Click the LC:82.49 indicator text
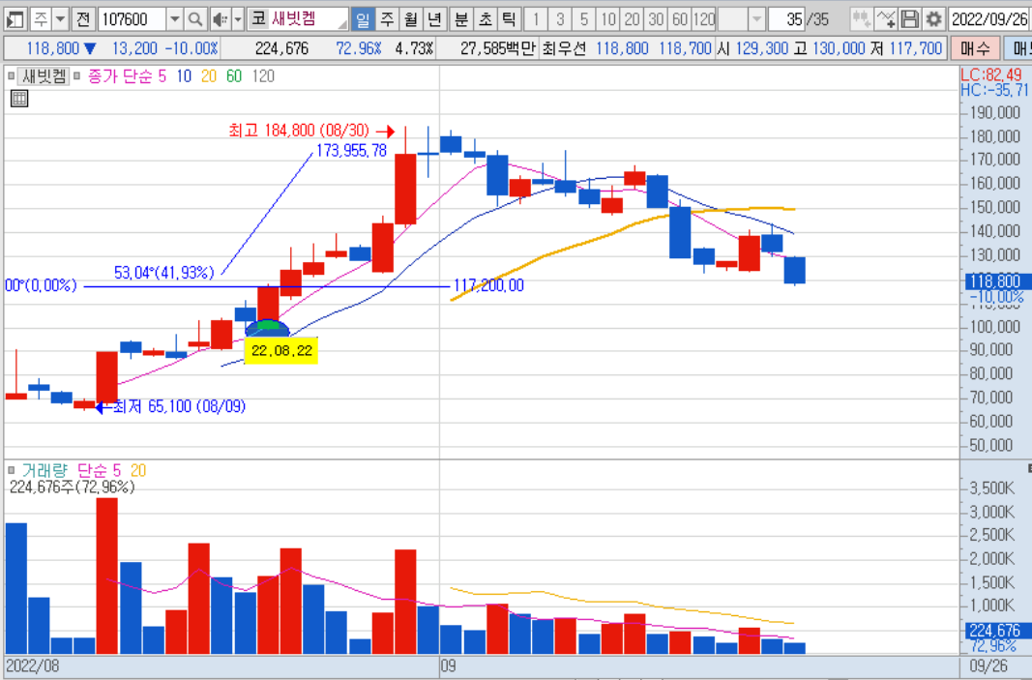Viewport: 1032px width, 680px height. (x=991, y=74)
